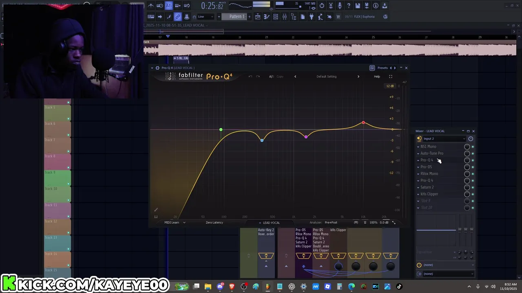Open Pro-Q 4 Presets menu

pos(383,68)
